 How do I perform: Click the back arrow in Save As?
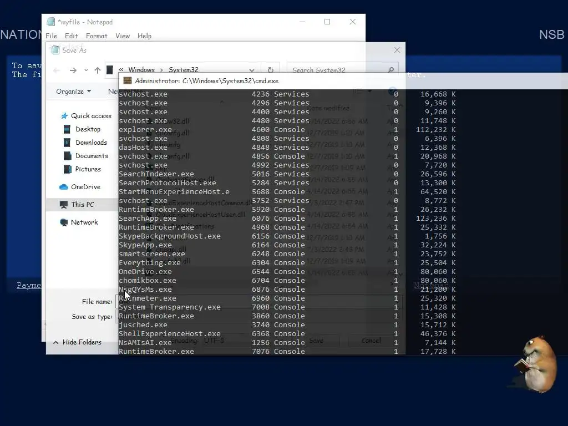click(57, 70)
